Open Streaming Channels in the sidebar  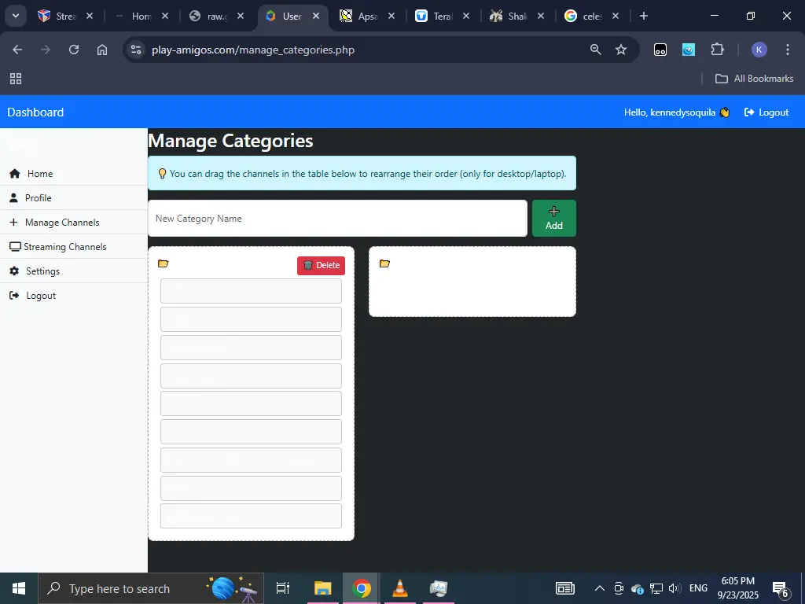point(73,246)
